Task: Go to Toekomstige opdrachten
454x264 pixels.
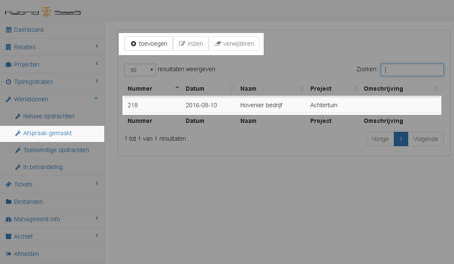Action: tap(56, 150)
